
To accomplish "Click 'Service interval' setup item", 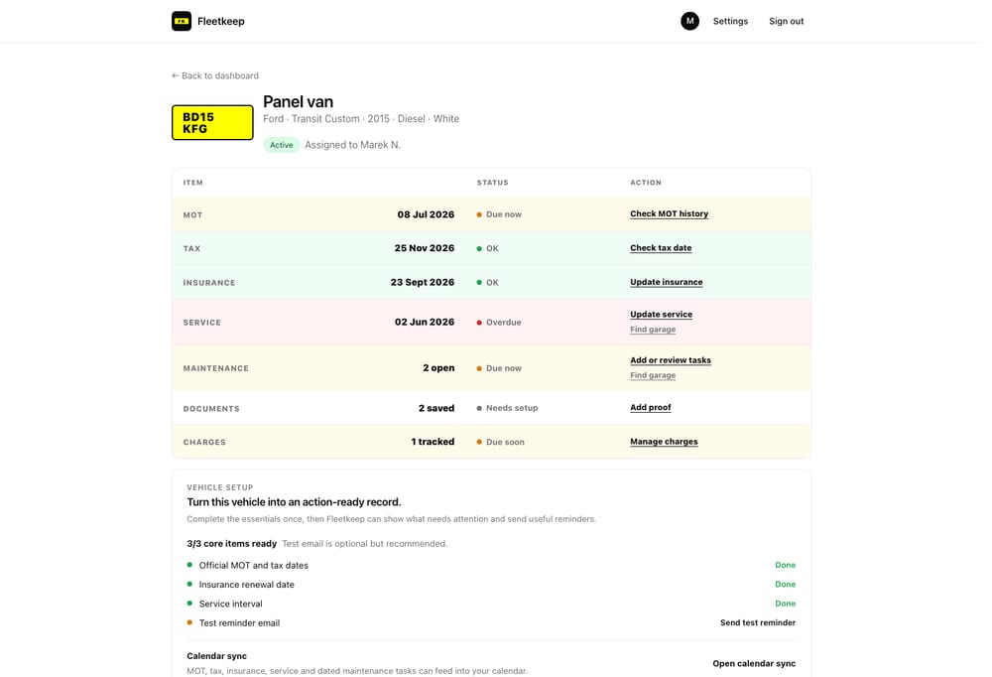I will pyautogui.click(x=230, y=605).
